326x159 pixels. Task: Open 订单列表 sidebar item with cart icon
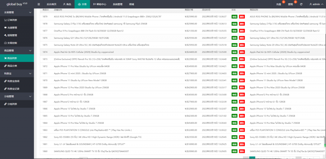pyautogui.click(x=17, y=20)
